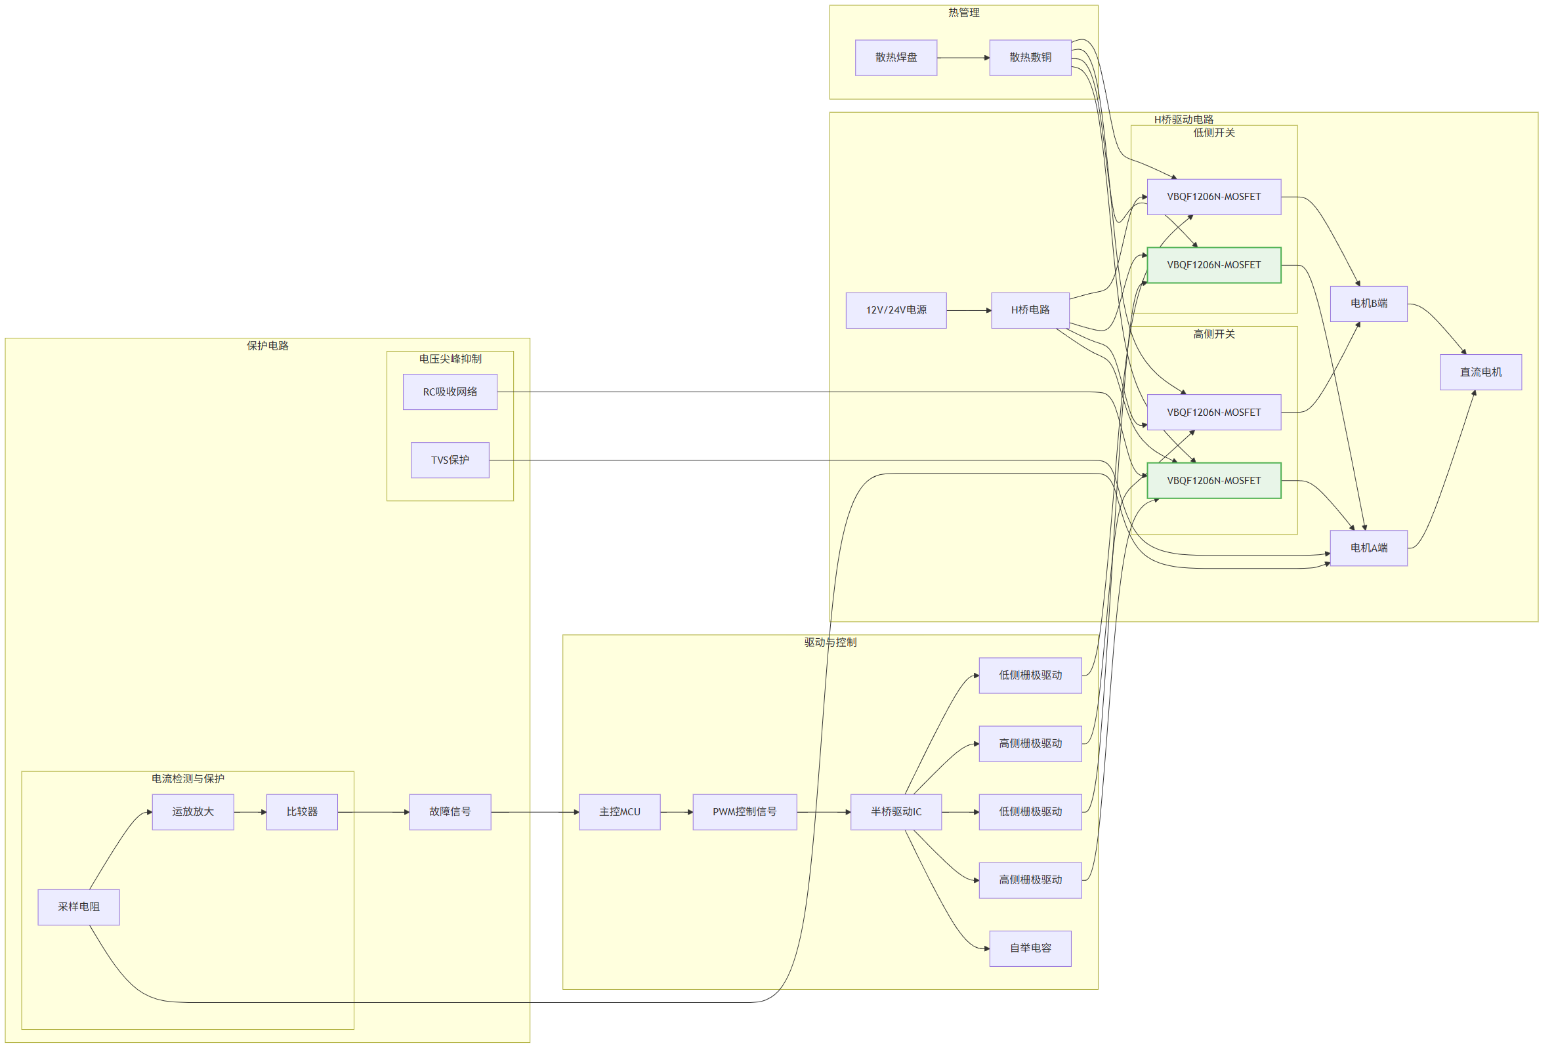Click the H桥驱动电路 group title
Viewport: 1554px width, 1056px height.
[x=1184, y=119]
